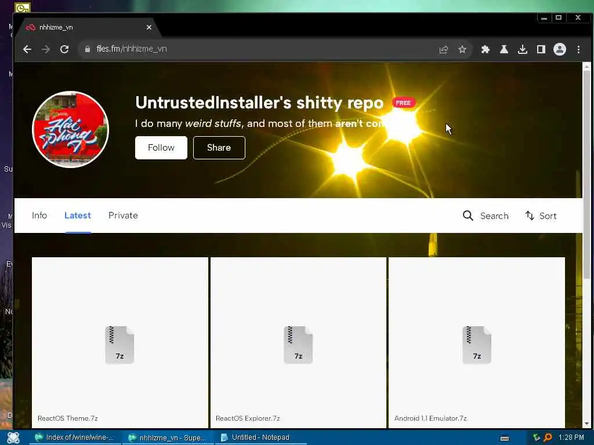Open the Android 1.1 Emulator.7z archive icon
594x445 pixels.
pos(477,345)
